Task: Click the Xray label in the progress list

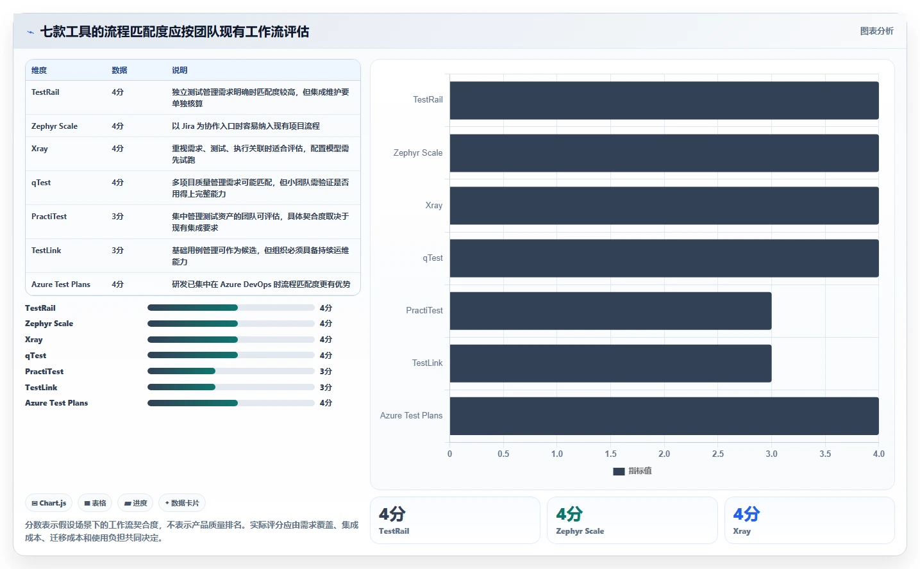Action: [x=34, y=340]
